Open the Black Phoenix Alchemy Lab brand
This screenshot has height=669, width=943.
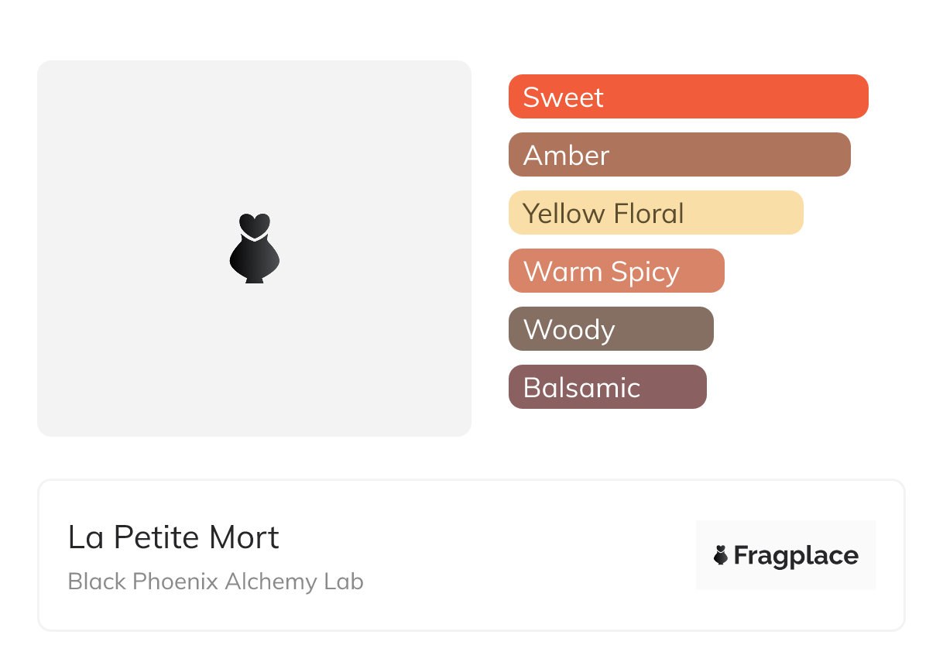tap(215, 582)
